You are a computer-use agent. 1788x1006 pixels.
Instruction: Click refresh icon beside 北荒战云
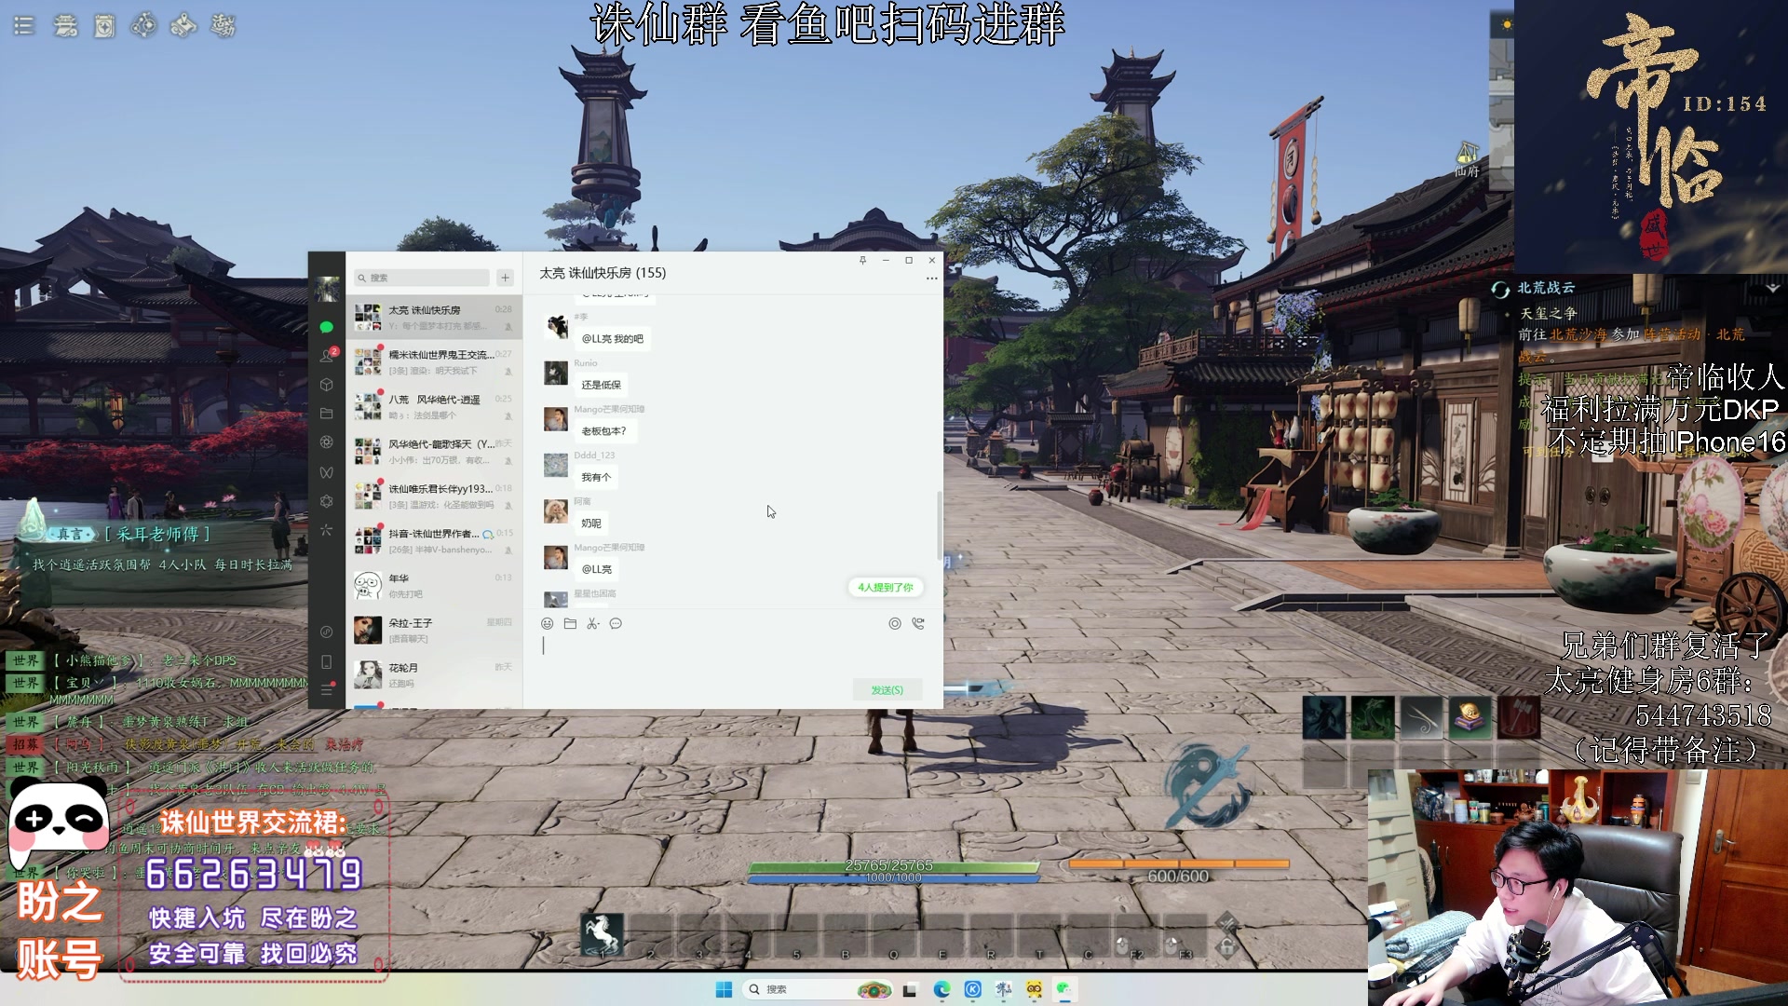(x=1500, y=290)
